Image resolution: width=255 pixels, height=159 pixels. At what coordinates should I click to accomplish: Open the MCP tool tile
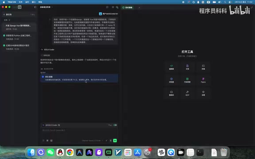point(187,93)
